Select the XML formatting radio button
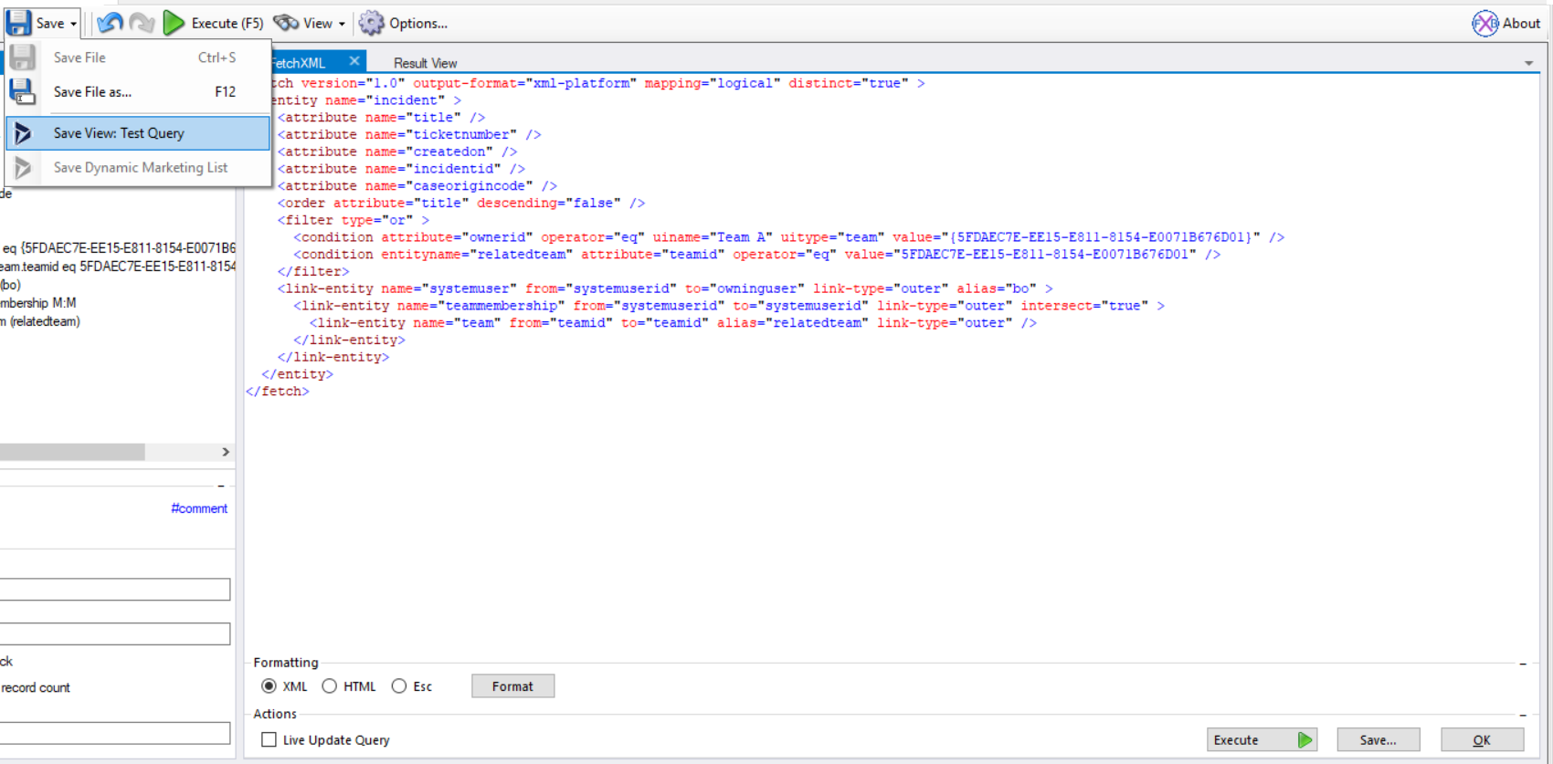The height and width of the screenshot is (764, 1553). pos(269,686)
